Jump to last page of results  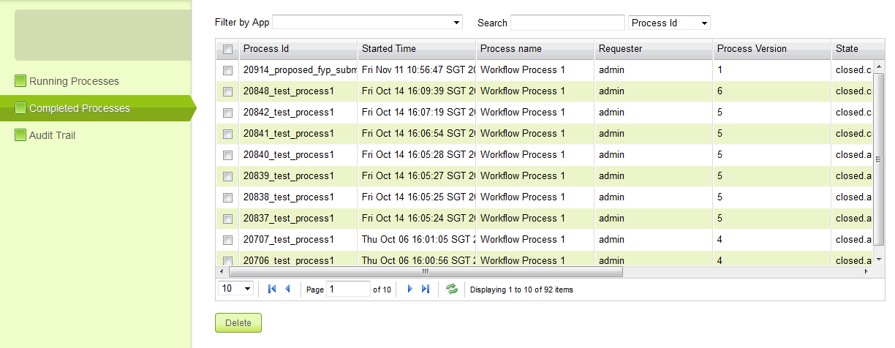(x=426, y=290)
